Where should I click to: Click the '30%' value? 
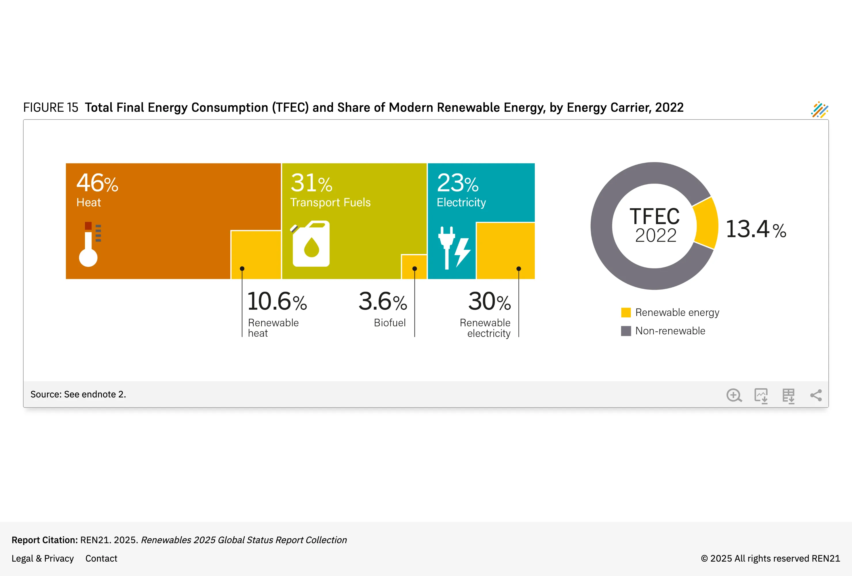[x=489, y=301]
